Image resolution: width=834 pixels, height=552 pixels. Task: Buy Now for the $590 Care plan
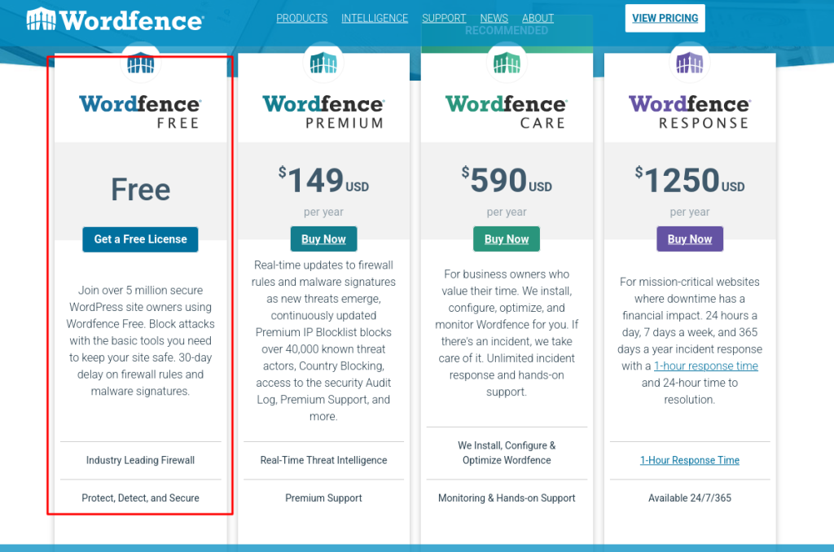coord(507,239)
